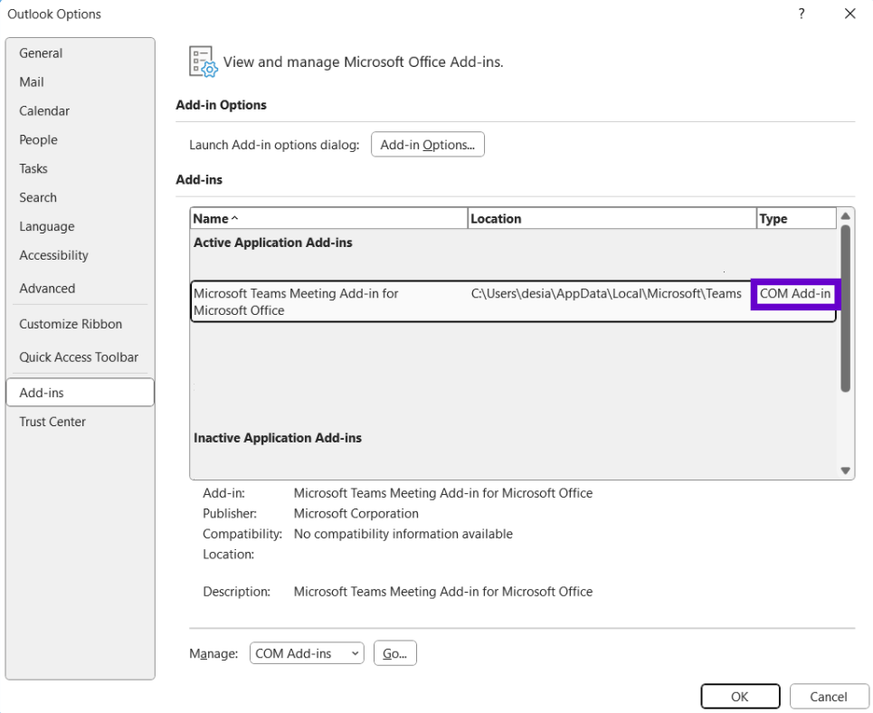This screenshot has height=713, width=873.
Task: Click the Teams add-in location path
Action: click(x=606, y=294)
